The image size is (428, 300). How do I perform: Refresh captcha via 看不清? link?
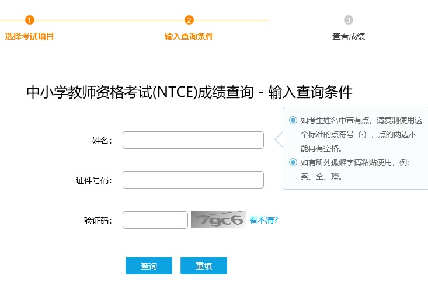pyautogui.click(x=263, y=220)
